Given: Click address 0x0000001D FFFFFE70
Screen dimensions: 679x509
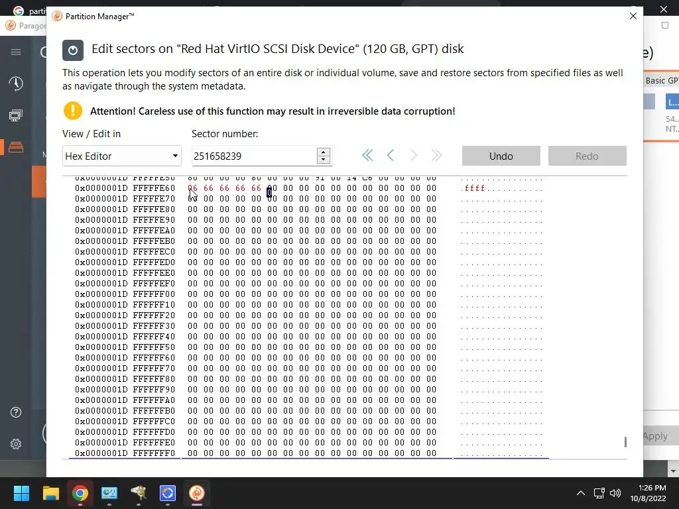Looking at the screenshot, I should click(x=125, y=199).
